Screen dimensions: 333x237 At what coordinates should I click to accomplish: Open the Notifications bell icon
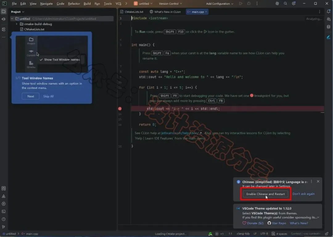[x=329, y=11]
